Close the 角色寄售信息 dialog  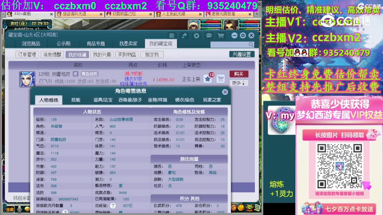[x=225, y=92]
